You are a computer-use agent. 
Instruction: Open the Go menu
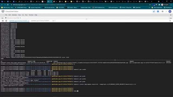pos(23,15)
